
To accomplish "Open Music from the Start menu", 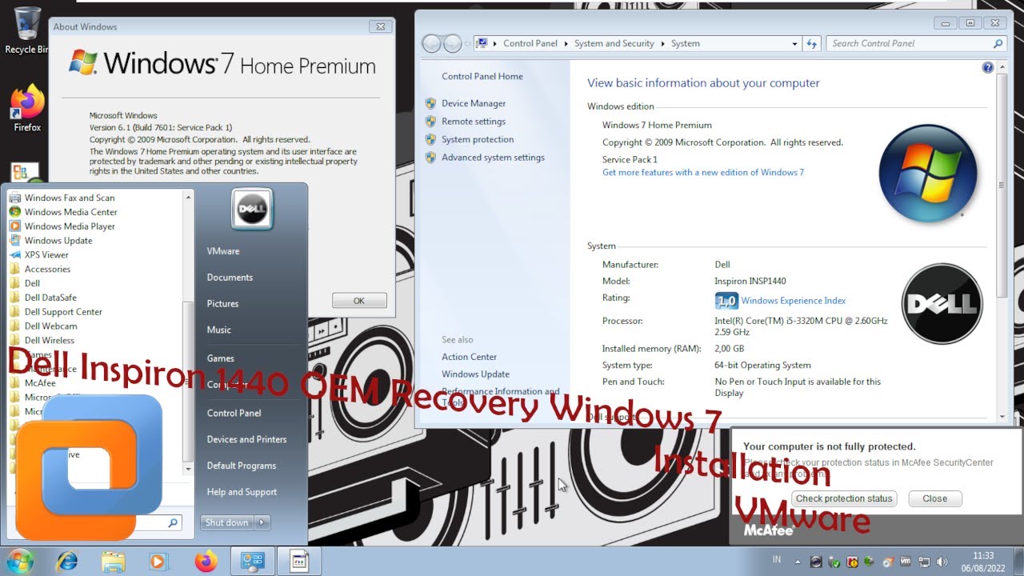I will (218, 330).
